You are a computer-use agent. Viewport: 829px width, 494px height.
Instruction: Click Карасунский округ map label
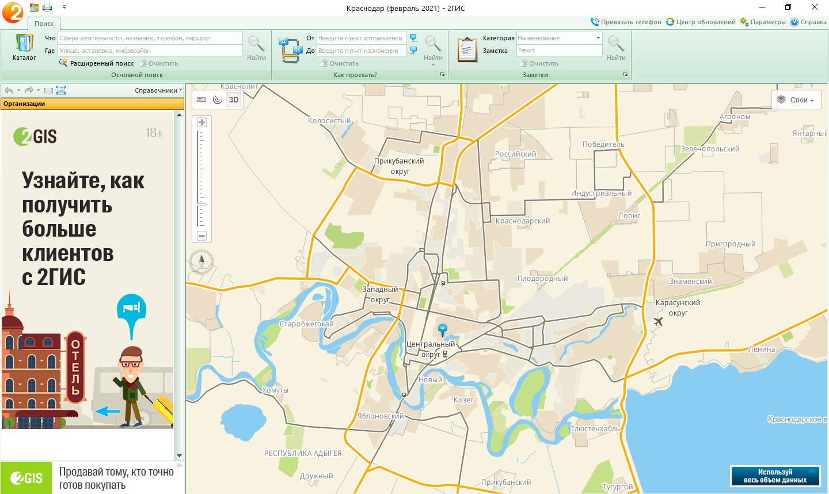[x=678, y=307]
